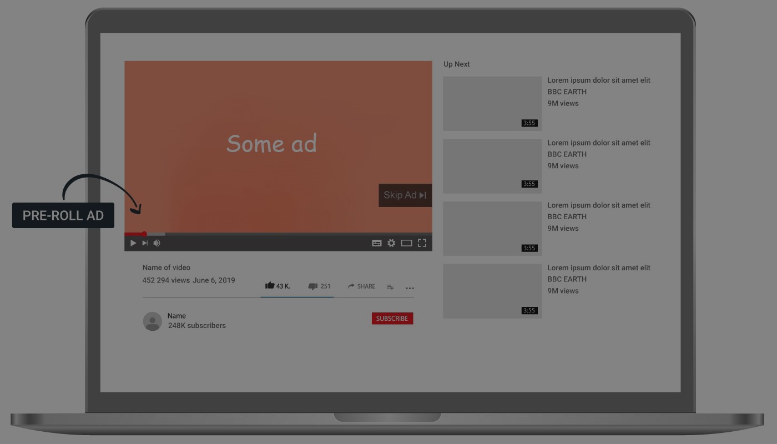Click the Skip Ad button

click(x=405, y=195)
